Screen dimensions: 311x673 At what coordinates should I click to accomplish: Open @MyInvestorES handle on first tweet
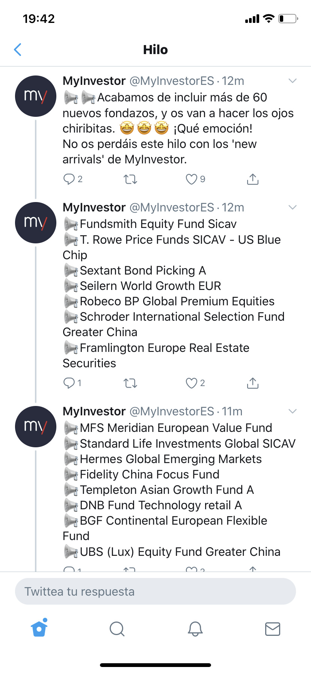172,81
